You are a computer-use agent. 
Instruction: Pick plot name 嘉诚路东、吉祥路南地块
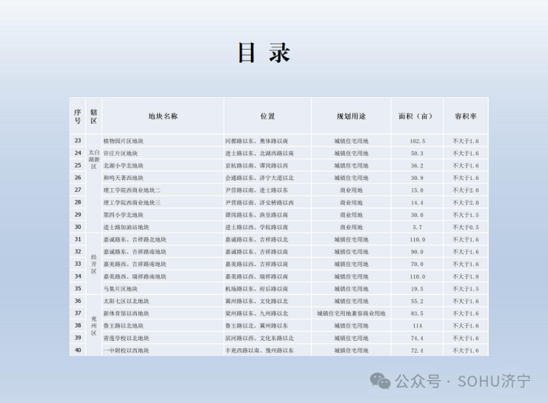pos(135,252)
